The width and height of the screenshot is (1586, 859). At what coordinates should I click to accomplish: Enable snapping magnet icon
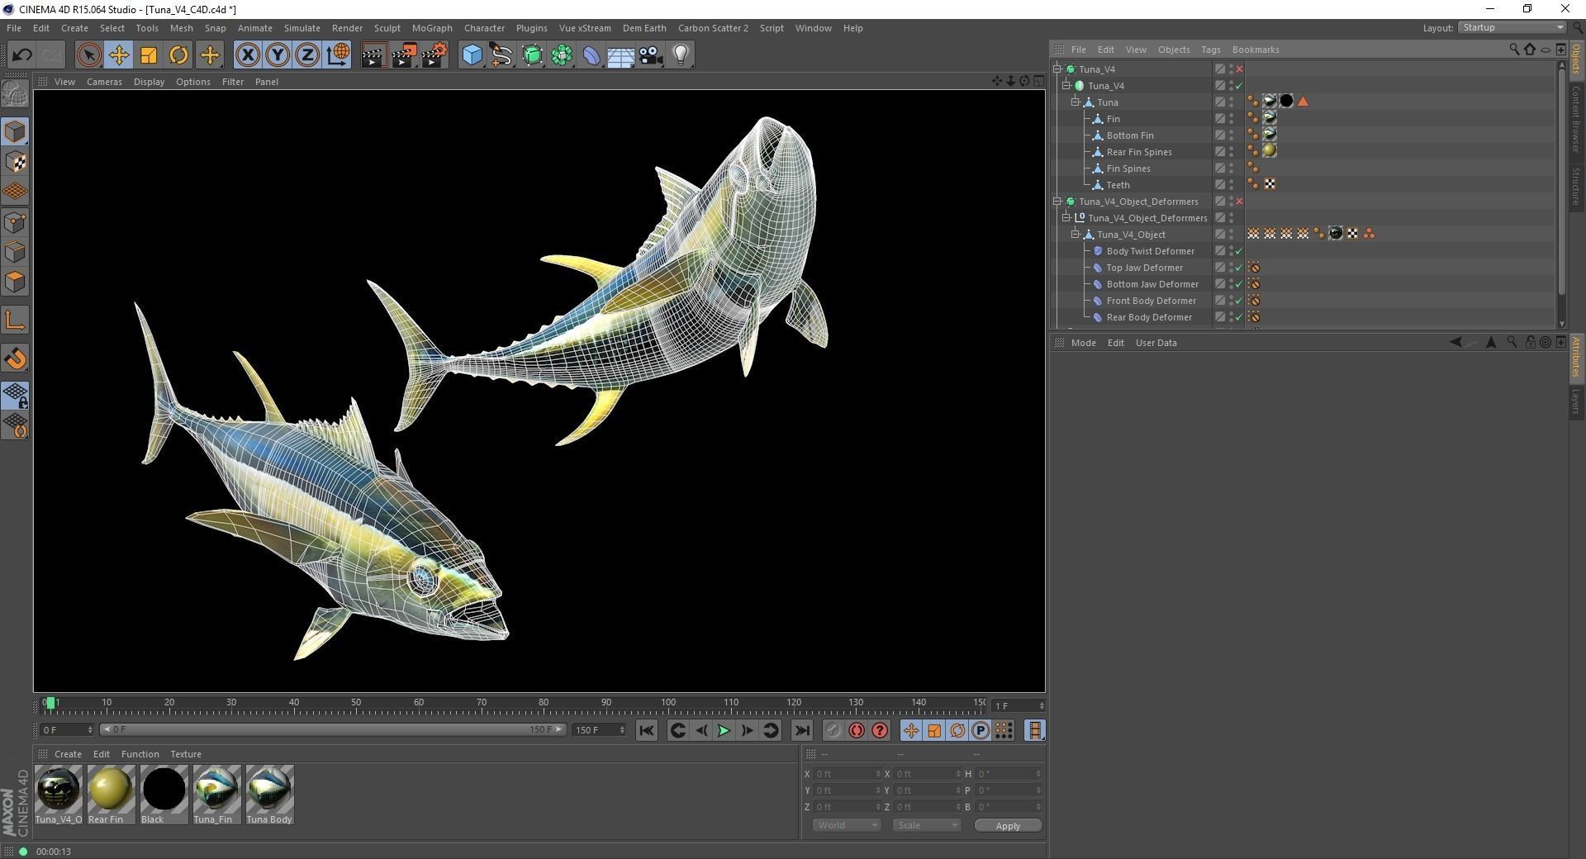15,358
